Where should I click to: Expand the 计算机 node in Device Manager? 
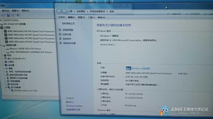pyautogui.click(x=3, y=62)
